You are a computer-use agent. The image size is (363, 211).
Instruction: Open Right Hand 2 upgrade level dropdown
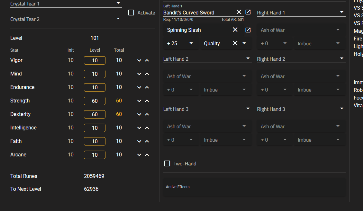click(274, 90)
